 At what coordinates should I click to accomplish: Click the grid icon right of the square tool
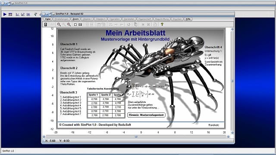[80, 25]
